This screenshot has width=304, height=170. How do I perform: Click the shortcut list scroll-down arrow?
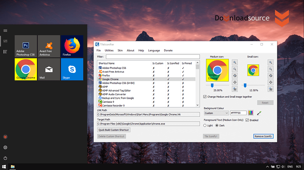point(198,105)
